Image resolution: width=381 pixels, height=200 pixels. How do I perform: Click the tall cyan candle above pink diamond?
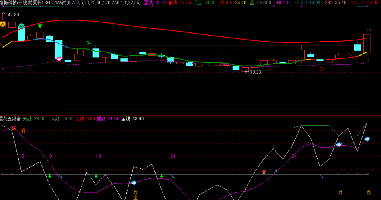[59, 50]
